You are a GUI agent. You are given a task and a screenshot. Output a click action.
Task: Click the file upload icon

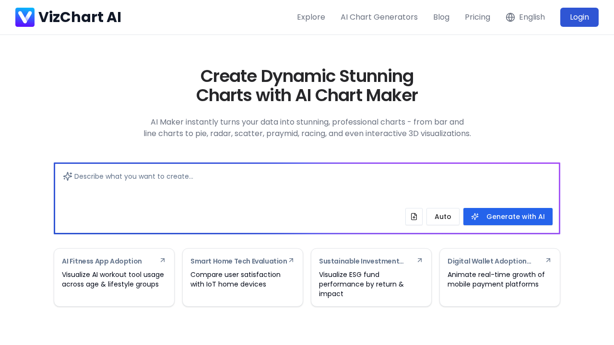point(413,216)
